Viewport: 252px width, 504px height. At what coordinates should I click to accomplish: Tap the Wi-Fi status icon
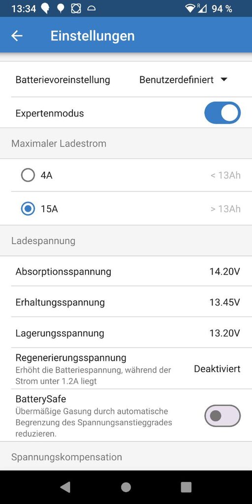point(190,9)
